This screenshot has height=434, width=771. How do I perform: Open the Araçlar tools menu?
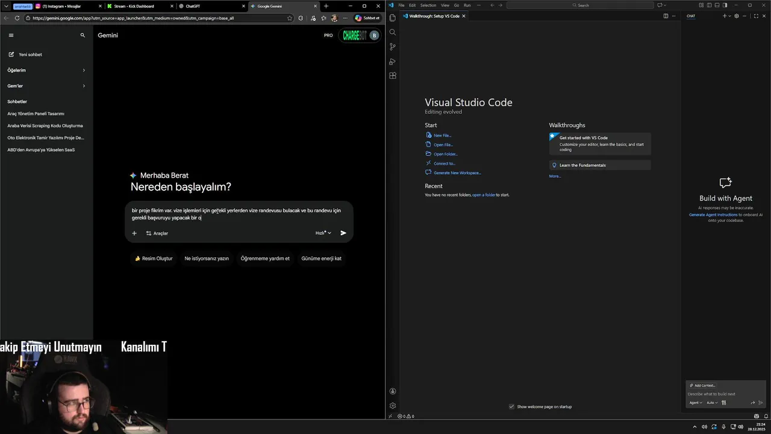(x=157, y=233)
